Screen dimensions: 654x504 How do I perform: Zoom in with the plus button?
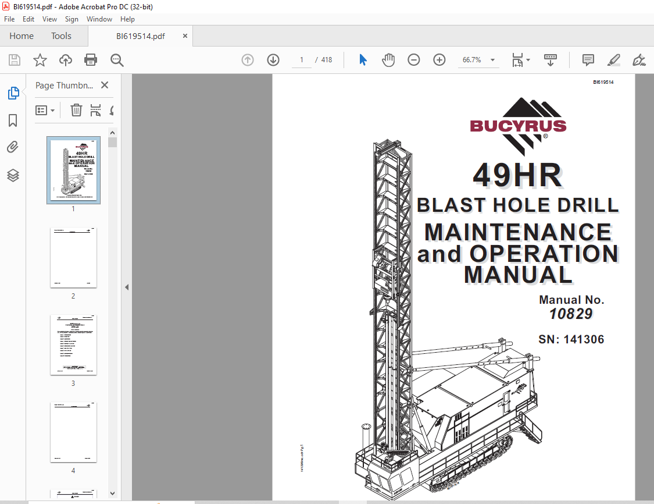pos(439,60)
